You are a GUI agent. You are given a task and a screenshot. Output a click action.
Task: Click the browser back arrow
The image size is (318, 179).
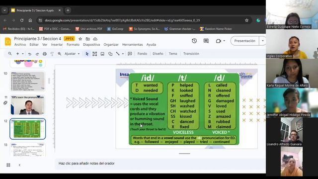[5, 20]
